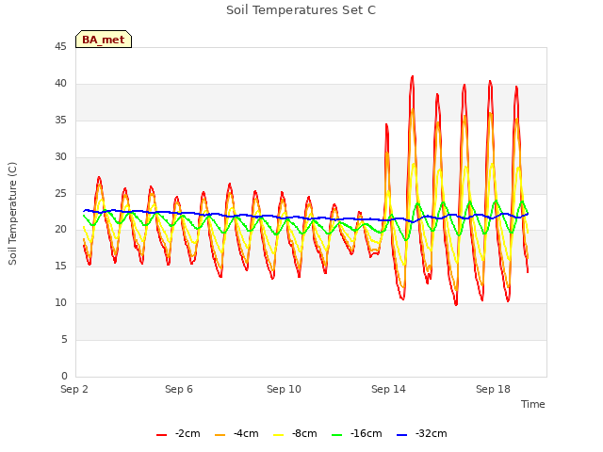Viewport: 603px width, 452px height.
Task: Click the Time axis title
Action: [x=533, y=404]
